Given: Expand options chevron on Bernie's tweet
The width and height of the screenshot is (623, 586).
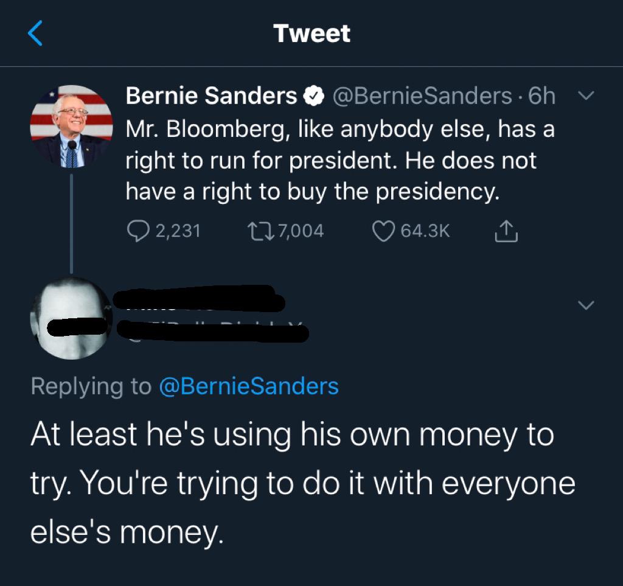Looking at the screenshot, I should tap(586, 96).
